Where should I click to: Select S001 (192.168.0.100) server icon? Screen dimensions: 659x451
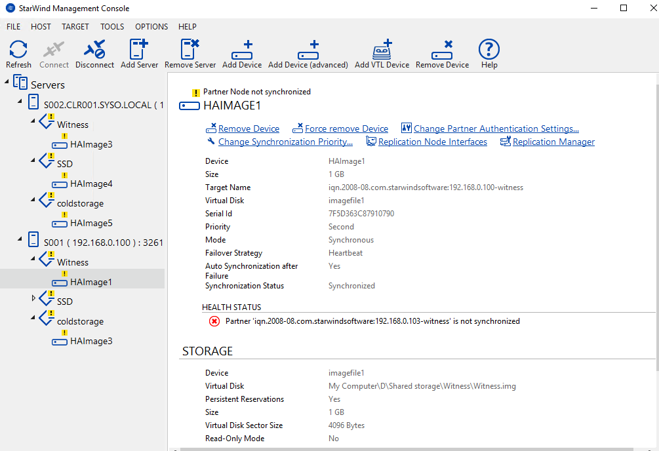[33, 239]
